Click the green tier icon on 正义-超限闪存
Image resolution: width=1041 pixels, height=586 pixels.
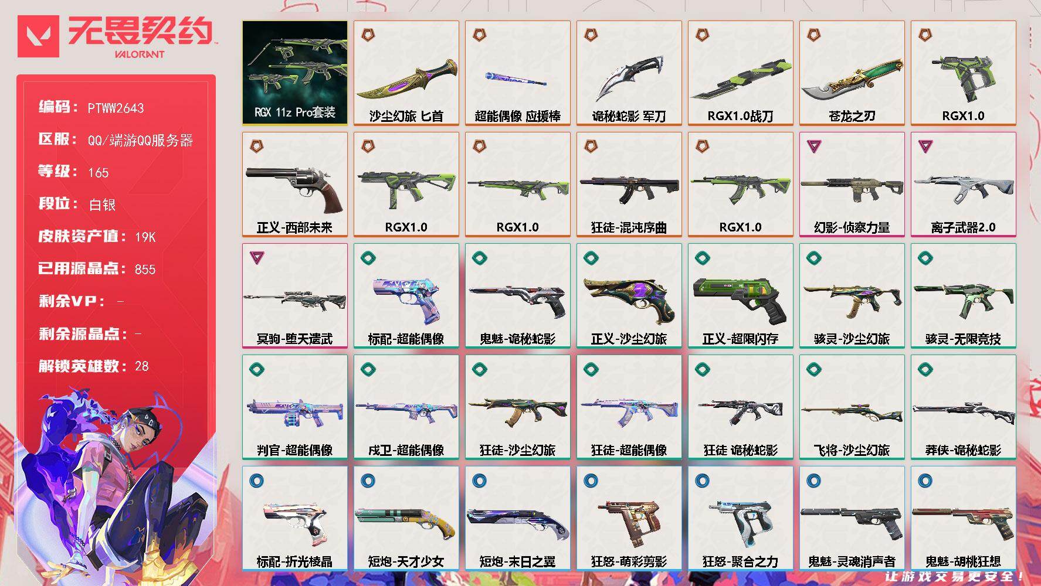tap(702, 258)
